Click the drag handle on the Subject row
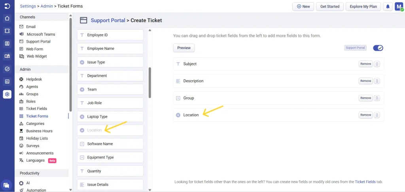The width and height of the screenshot is (405, 192). tap(377, 64)
